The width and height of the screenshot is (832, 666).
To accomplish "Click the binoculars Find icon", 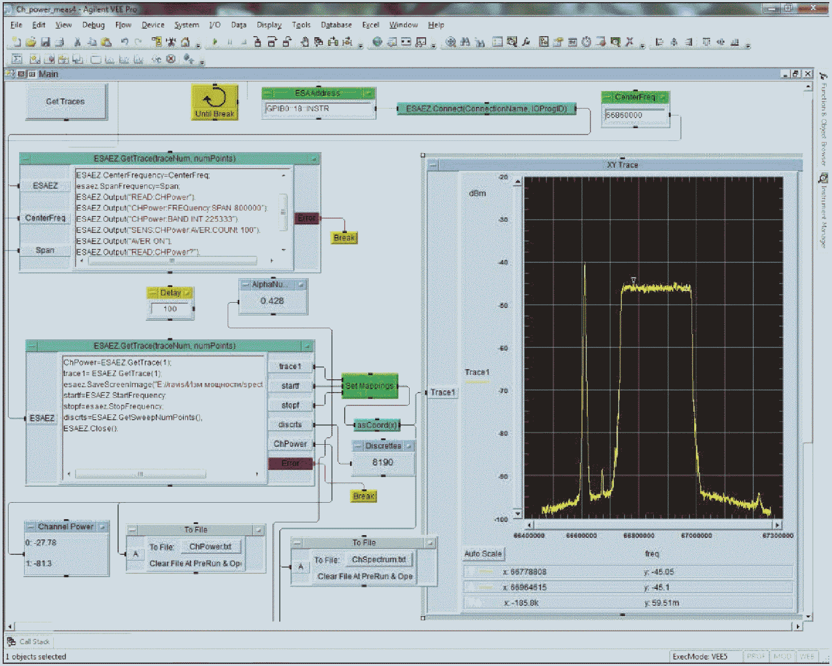I will pos(465,42).
